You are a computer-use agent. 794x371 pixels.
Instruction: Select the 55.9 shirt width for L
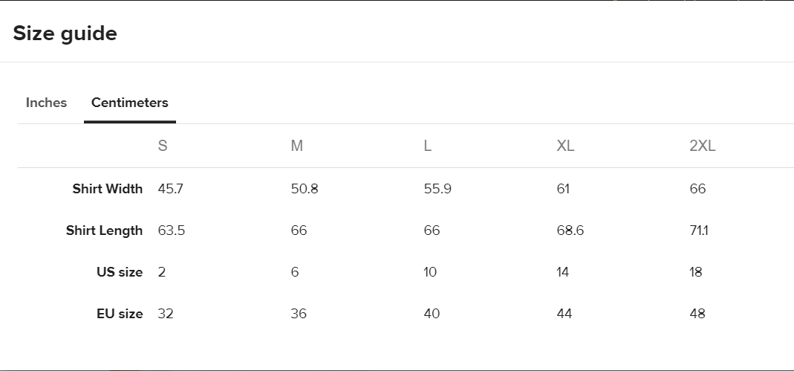pos(437,189)
